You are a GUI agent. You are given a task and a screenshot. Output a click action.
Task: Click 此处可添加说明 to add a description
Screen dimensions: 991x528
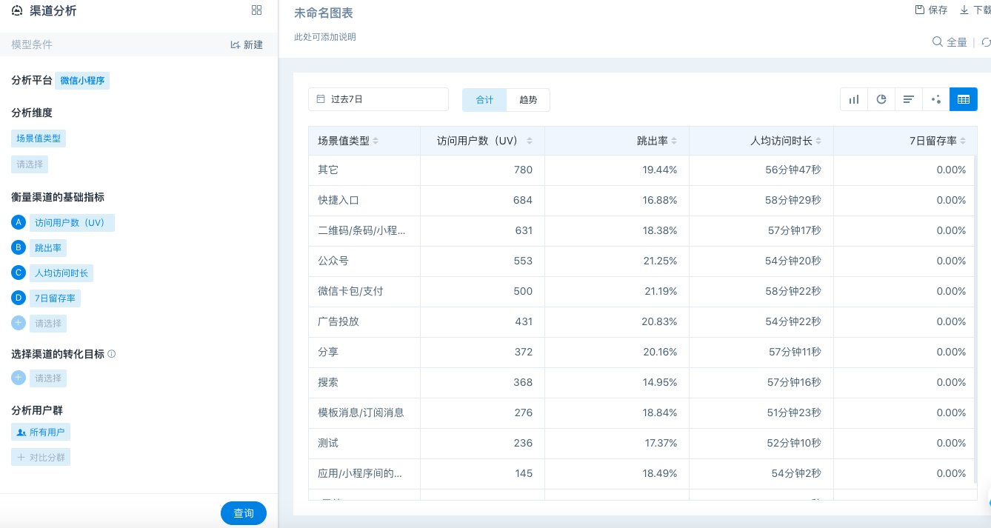click(325, 36)
